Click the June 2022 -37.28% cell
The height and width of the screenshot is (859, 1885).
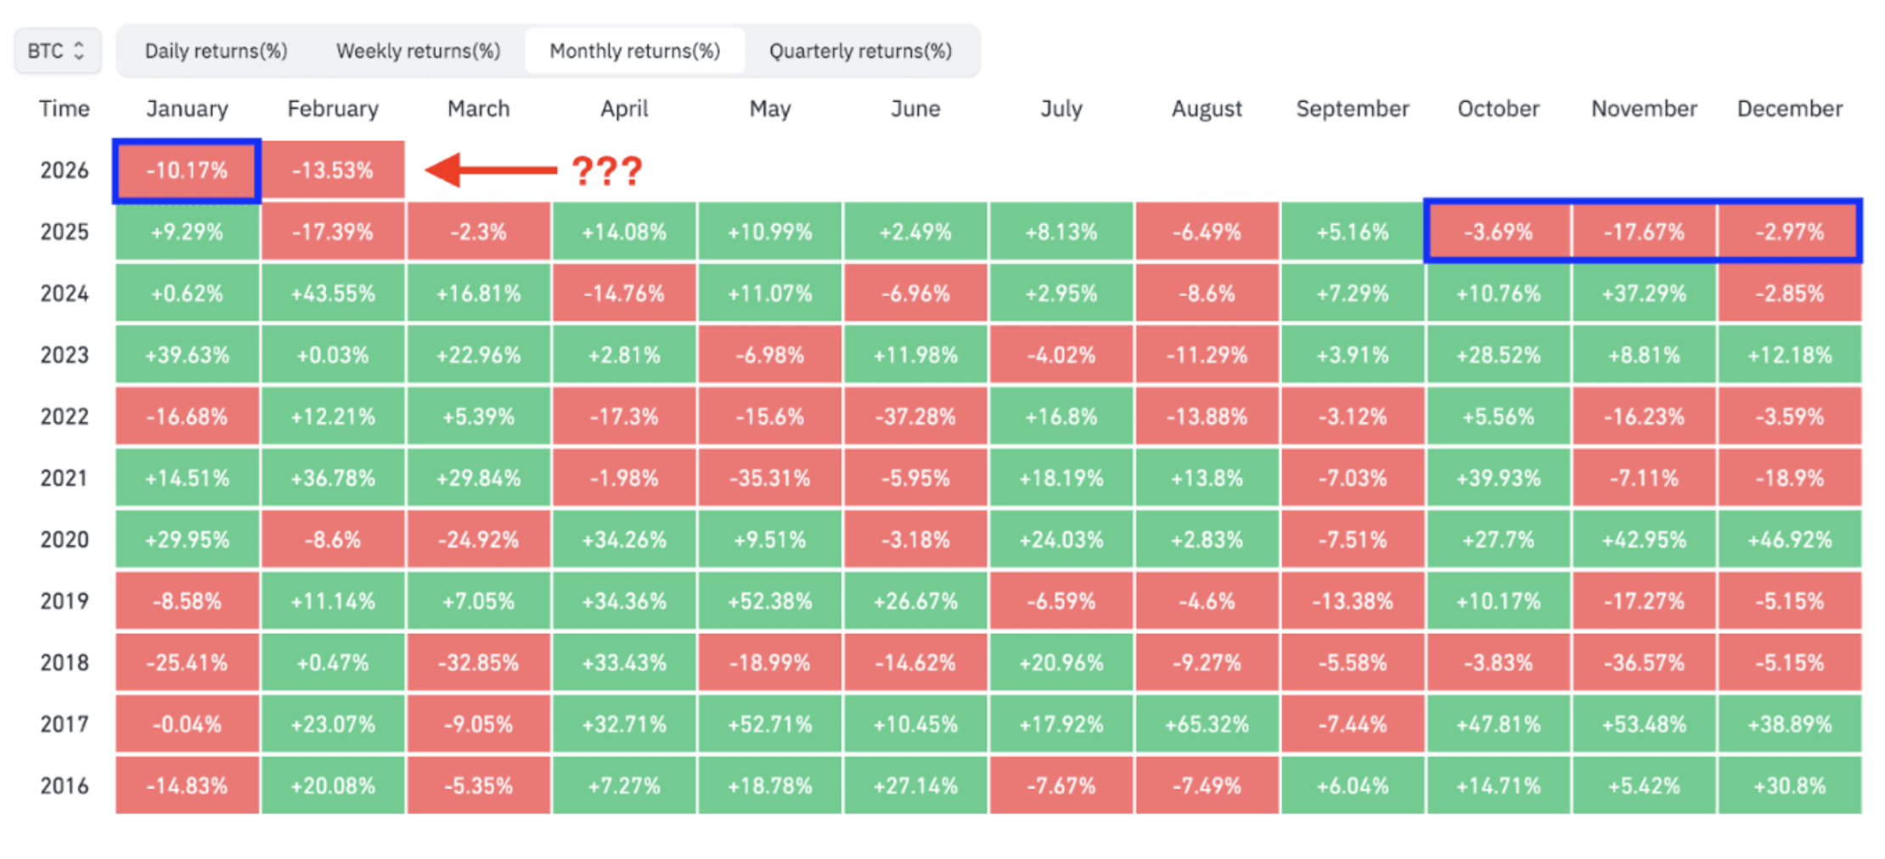coord(915,417)
